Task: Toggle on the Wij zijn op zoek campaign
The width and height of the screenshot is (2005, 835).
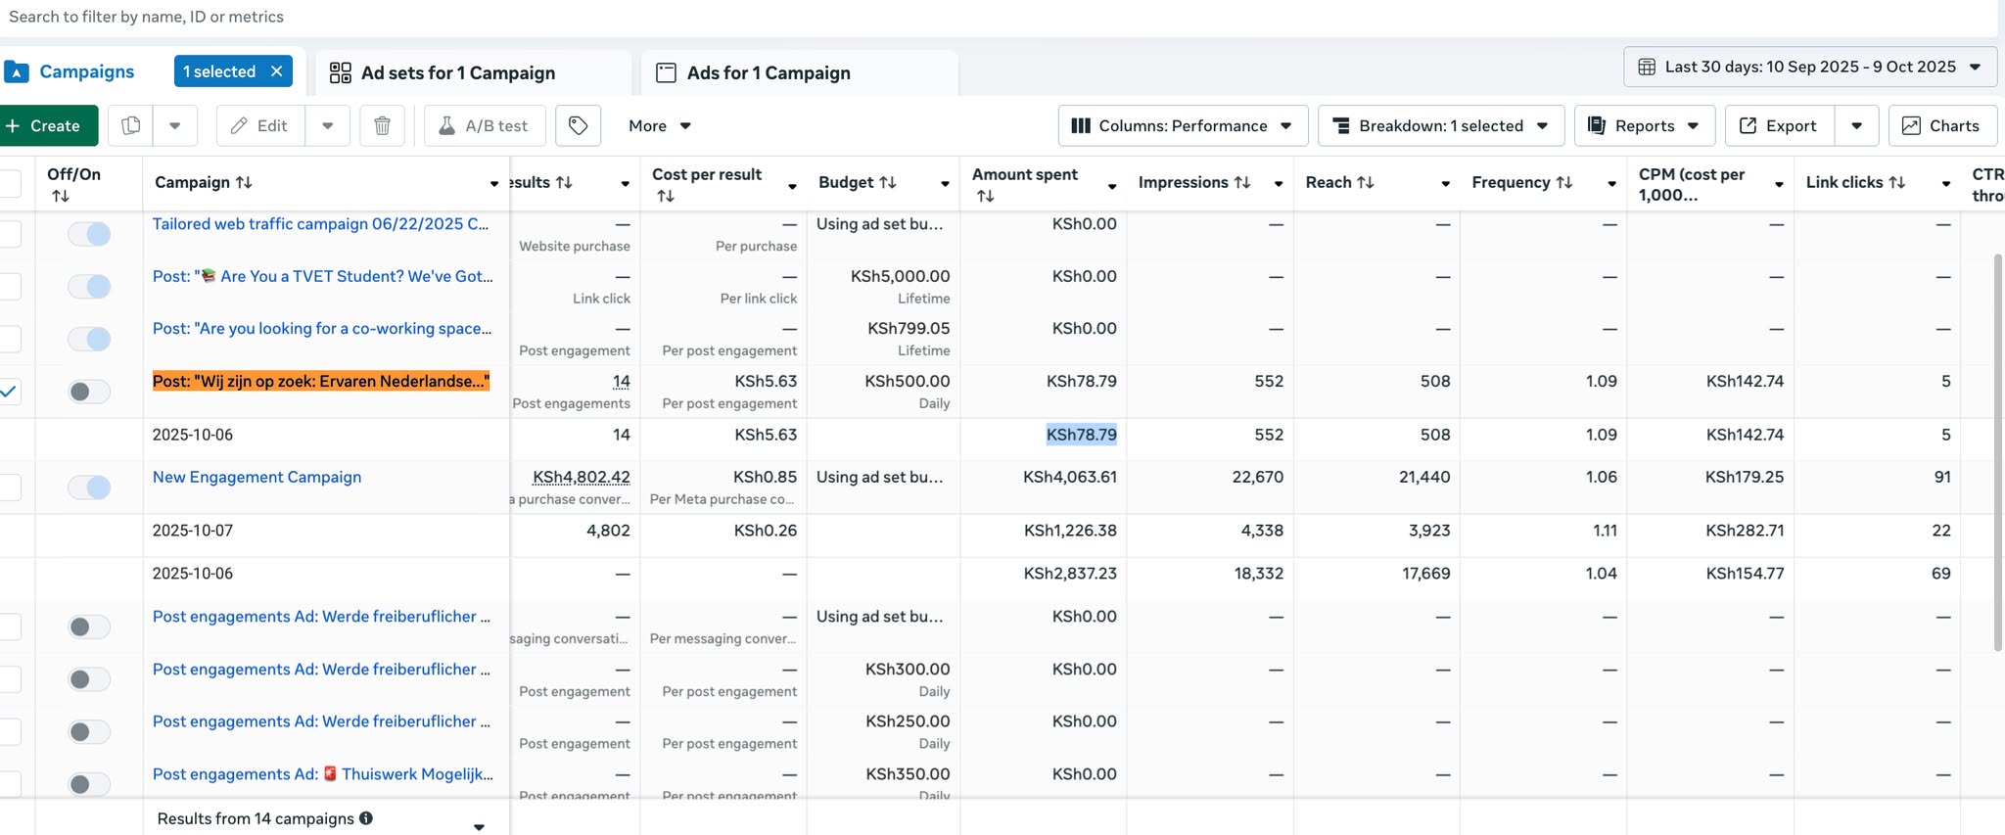Action: pyautogui.click(x=89, y=392)
